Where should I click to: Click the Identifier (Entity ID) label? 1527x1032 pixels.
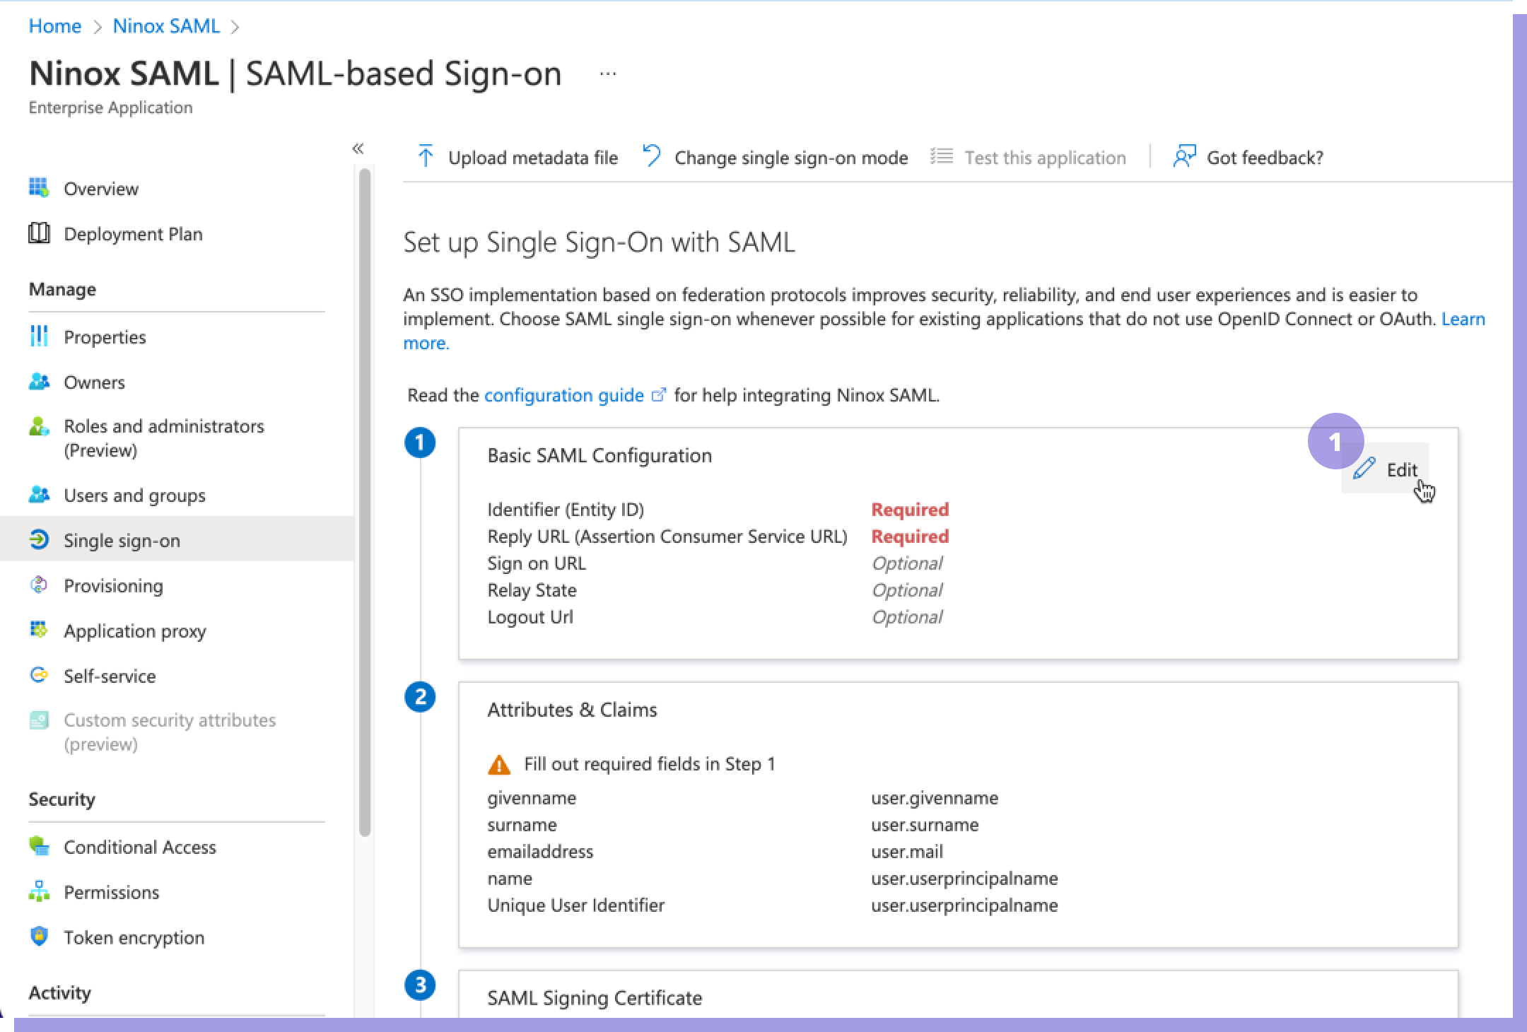pos(566,510)
